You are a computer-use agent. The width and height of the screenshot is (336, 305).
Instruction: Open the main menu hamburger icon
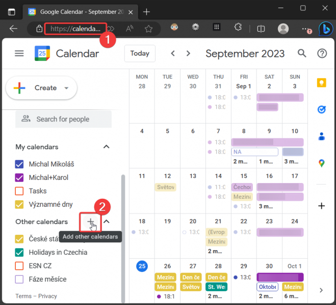point(19,53)
